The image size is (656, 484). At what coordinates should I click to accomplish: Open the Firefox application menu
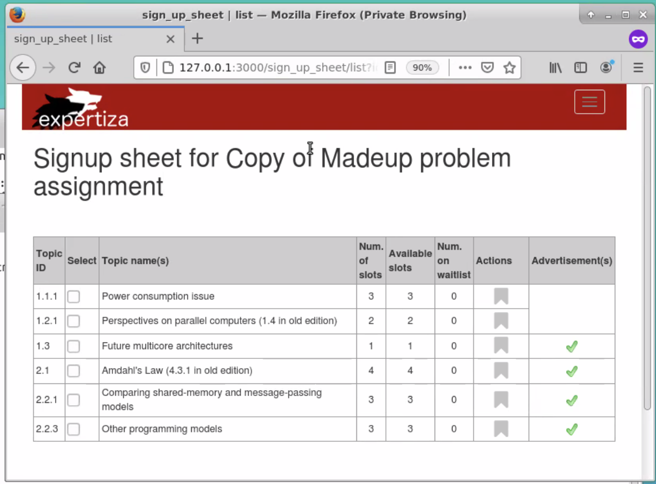[638, 67]
